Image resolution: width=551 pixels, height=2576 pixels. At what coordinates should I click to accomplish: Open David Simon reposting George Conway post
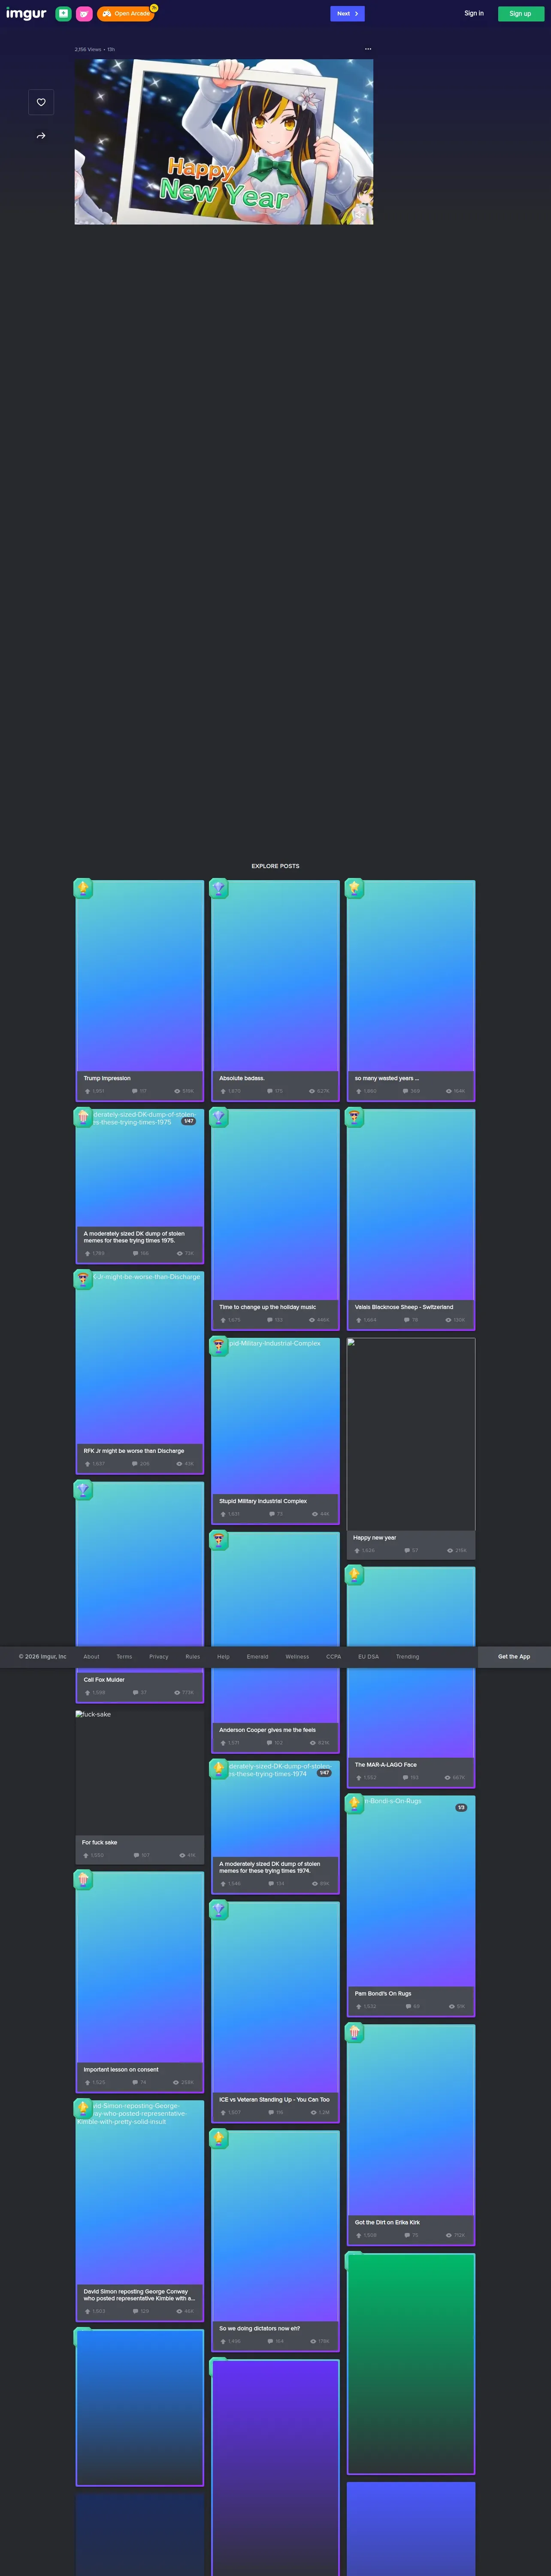(x=140, y=2210)
